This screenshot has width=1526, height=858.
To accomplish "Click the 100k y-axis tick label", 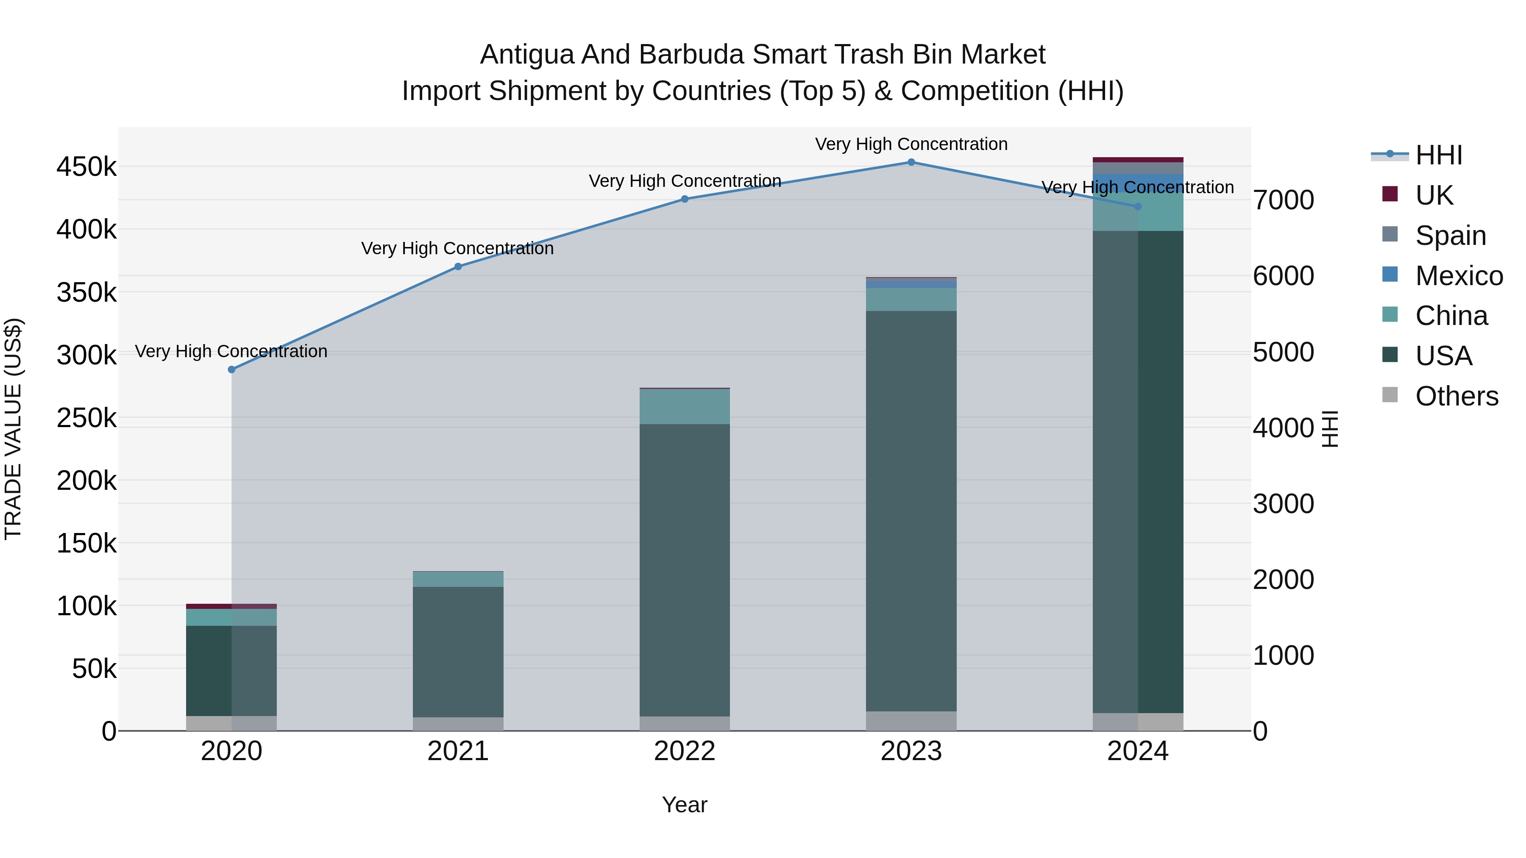I will click(87, 606).
